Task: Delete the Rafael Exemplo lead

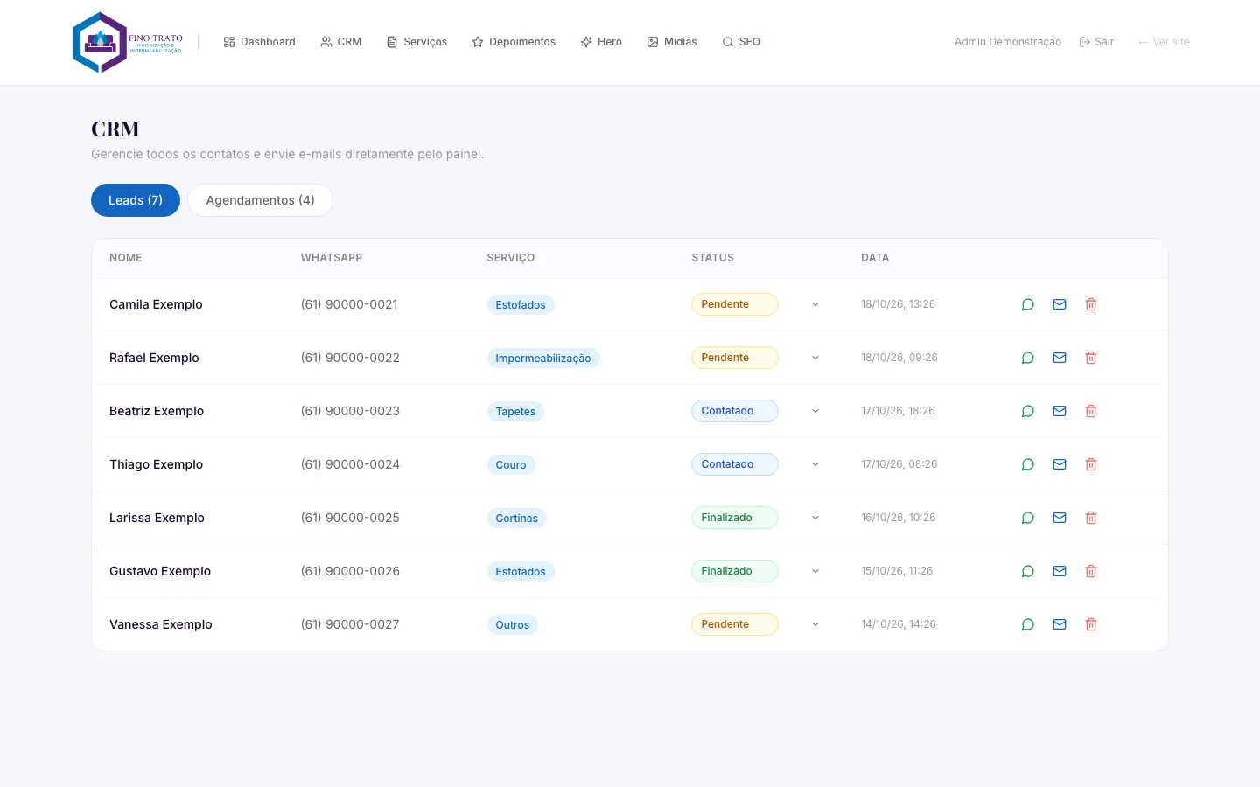Action: [x=1091, y=358]
